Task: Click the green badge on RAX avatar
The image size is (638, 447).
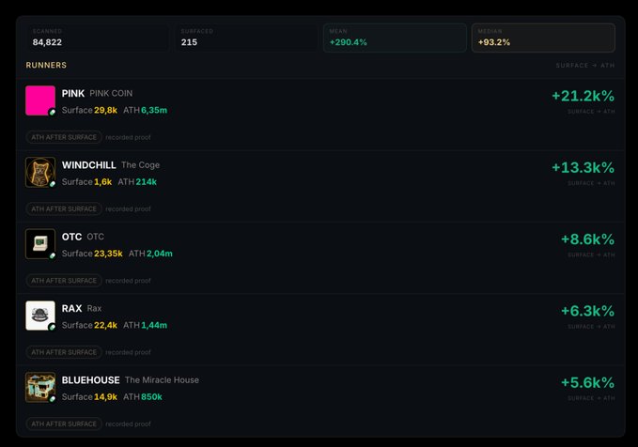Action: tap(52, 327)
